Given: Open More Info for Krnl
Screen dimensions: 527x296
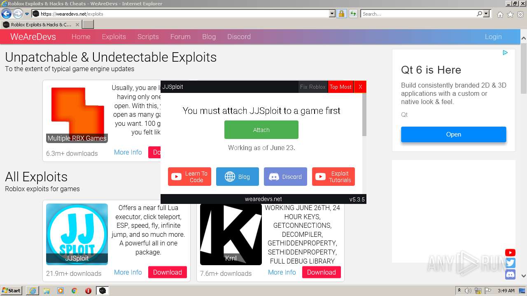Looking at the screenshot, I should [x=282, y=272].
